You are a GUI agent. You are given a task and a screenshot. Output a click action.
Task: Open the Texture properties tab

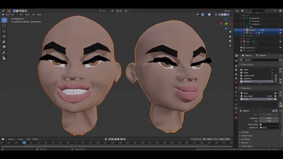[x=236, y=118]
